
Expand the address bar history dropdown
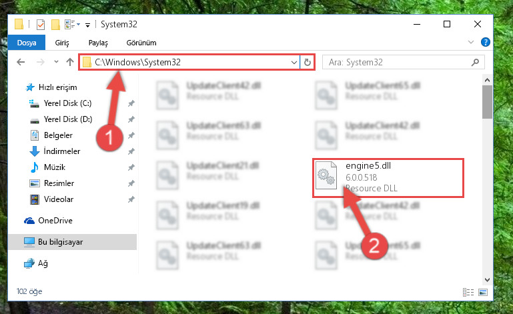click(294, 62)
